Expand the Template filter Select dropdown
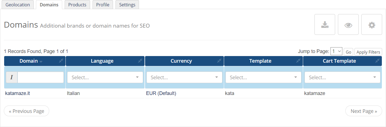 pos(263,77)
